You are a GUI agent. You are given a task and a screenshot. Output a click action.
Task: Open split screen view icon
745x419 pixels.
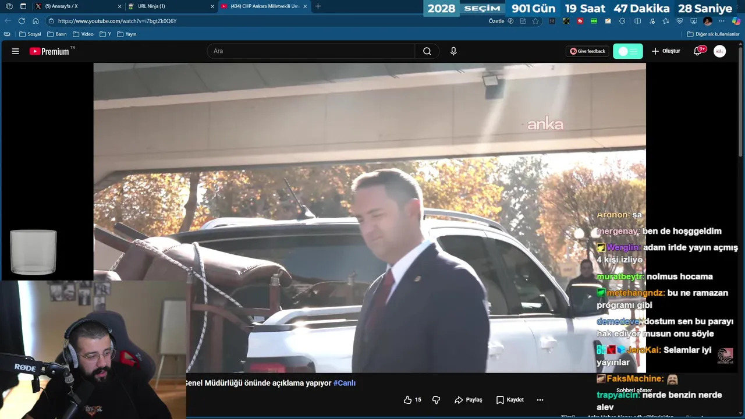pyautogui.click(x=638, y=21)
